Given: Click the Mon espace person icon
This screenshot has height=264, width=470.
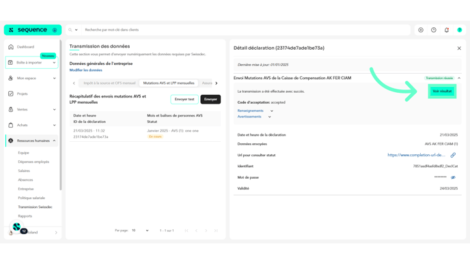Looking at the screenshot, I should pyautogui.click(x=11, y=78).
